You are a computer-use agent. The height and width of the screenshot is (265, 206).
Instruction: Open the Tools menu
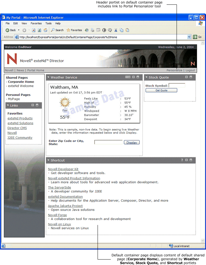[x=48, y=23]
